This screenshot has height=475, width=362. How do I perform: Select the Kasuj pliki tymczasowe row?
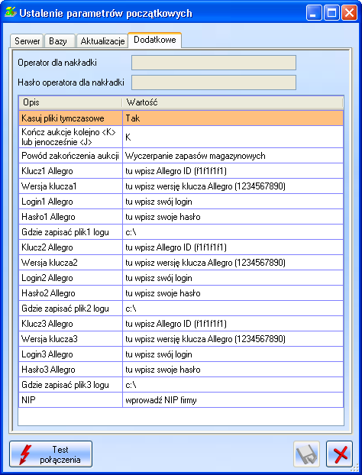(x=181, y=118)
